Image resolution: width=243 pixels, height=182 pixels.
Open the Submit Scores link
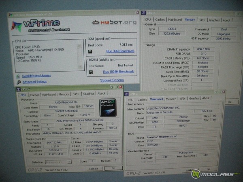(112, 80)
